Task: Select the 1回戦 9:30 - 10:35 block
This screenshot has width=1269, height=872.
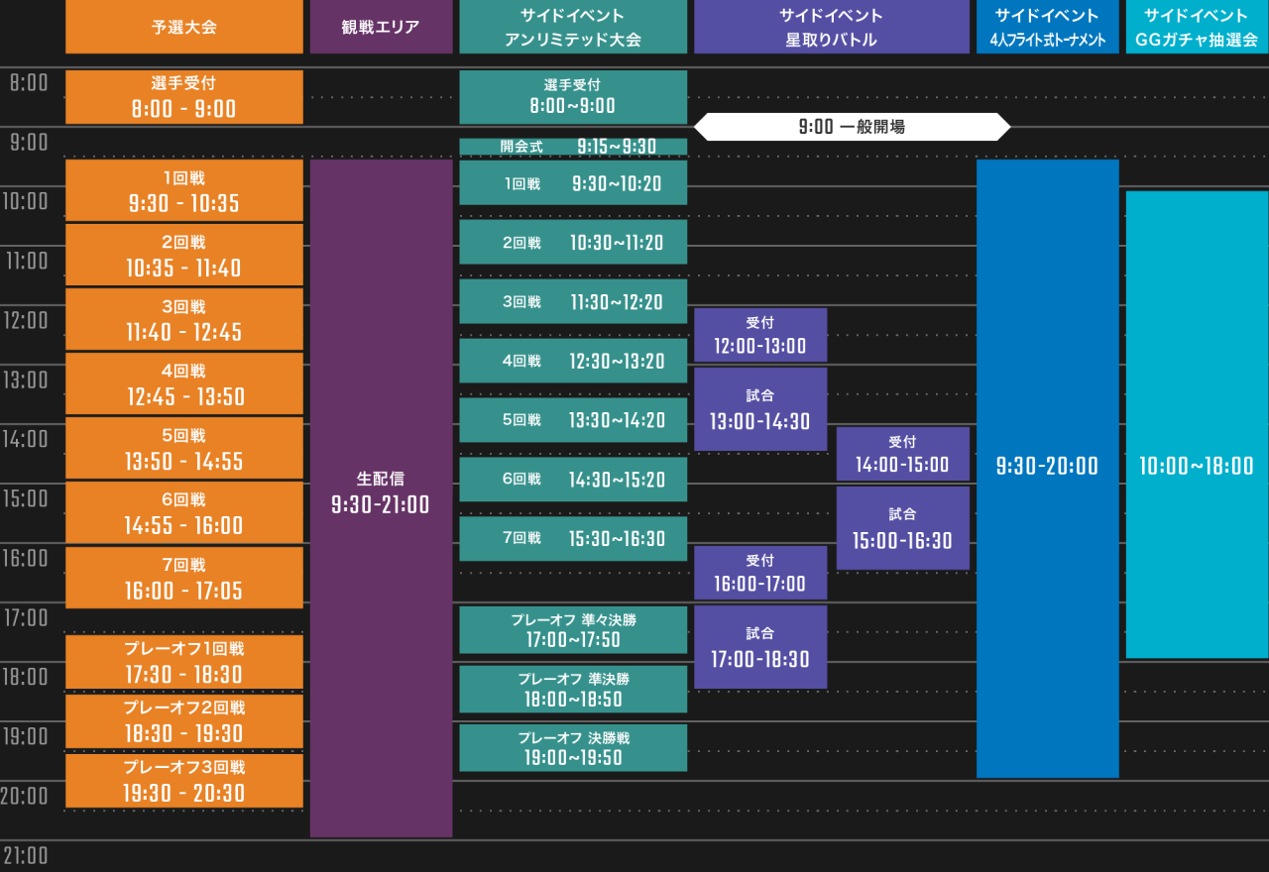Action: (x=183, y=190)
